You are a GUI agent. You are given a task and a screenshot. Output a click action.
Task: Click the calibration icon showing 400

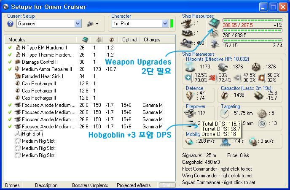pos(187,43)
